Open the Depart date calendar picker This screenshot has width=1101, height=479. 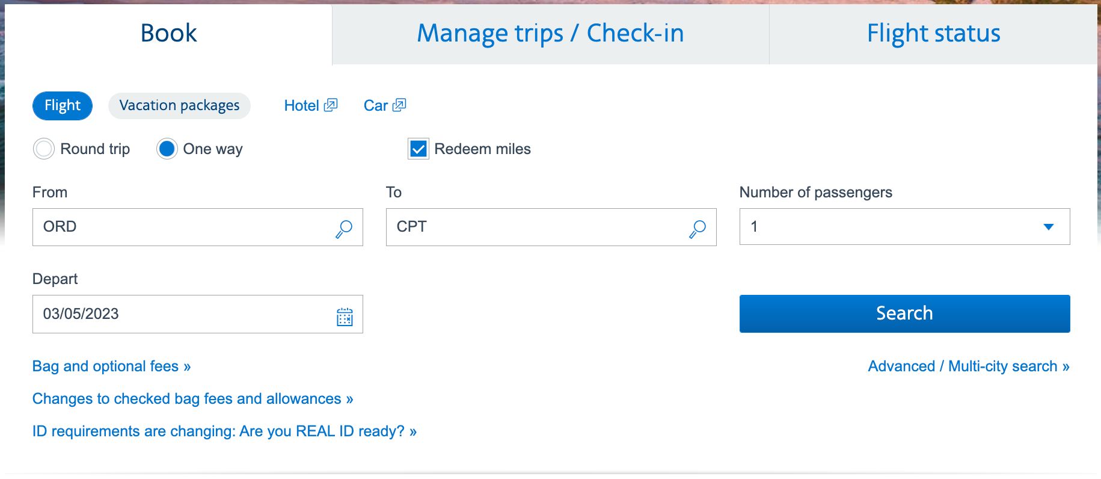click(x=344, y=314)
